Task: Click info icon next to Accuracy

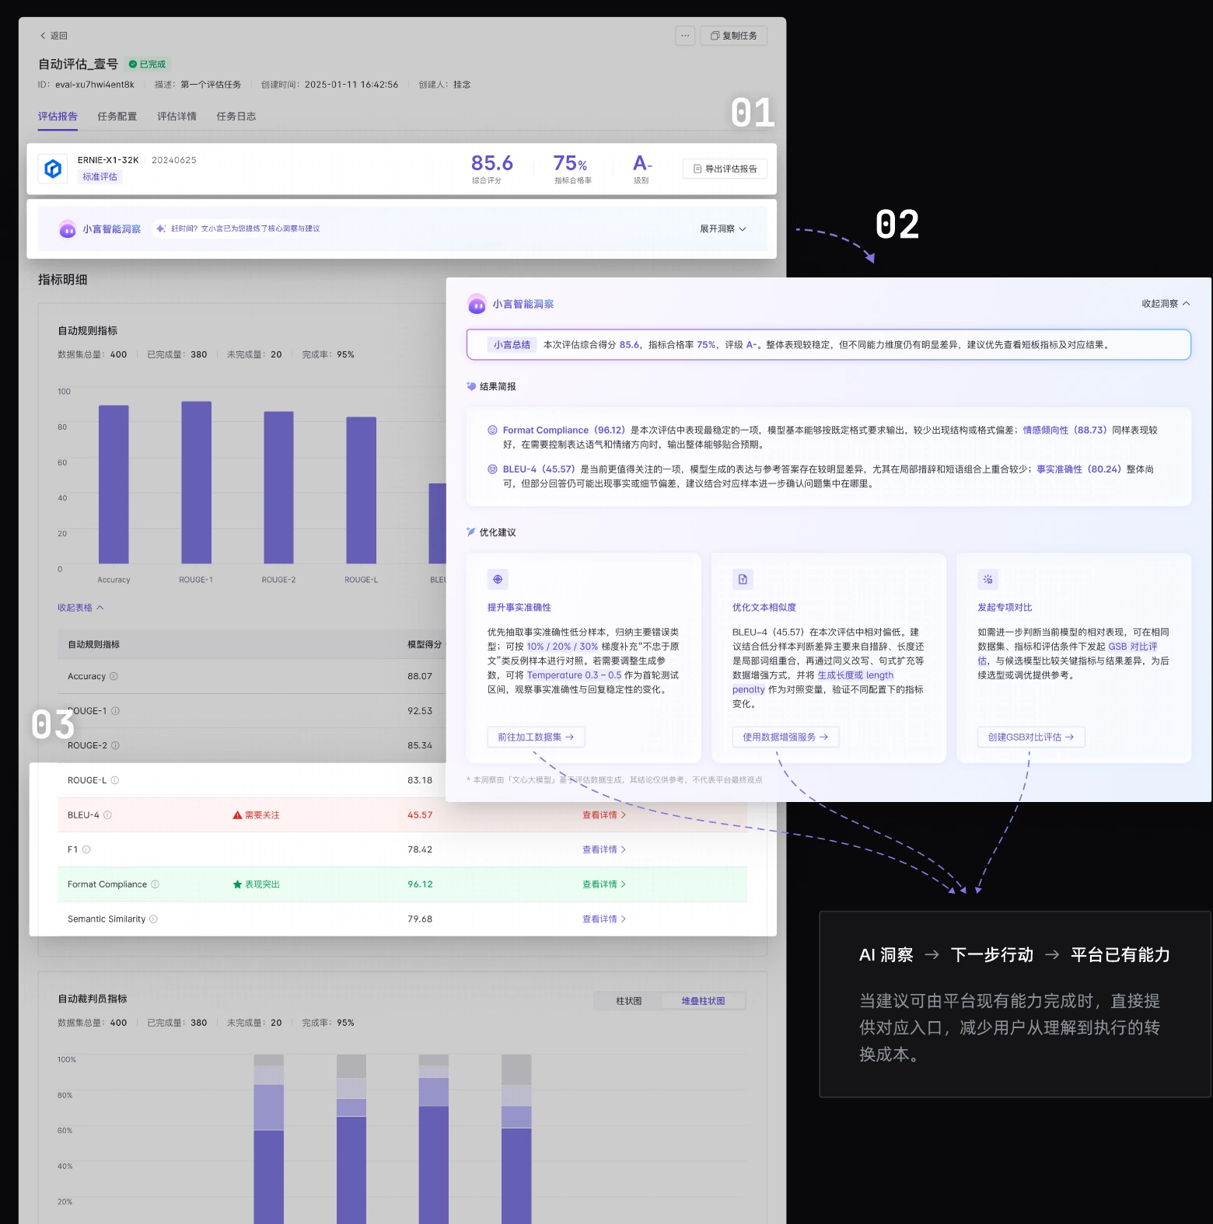Action: pyautogui.click(x=114, y=676)
